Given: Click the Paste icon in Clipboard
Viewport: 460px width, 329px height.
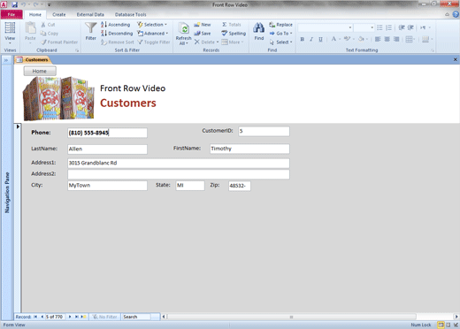Looking at the screenshot, I should click(x=30, y=28).
